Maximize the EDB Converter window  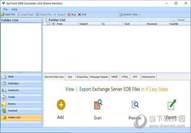point(176,3)
